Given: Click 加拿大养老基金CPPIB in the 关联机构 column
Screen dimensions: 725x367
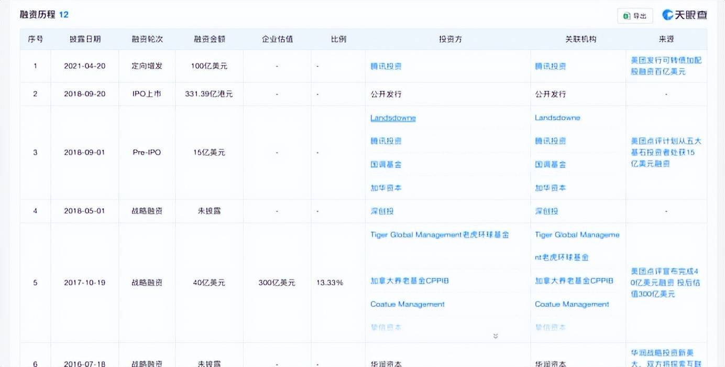Looking at the screenshot, I should (x=574, y=280).
